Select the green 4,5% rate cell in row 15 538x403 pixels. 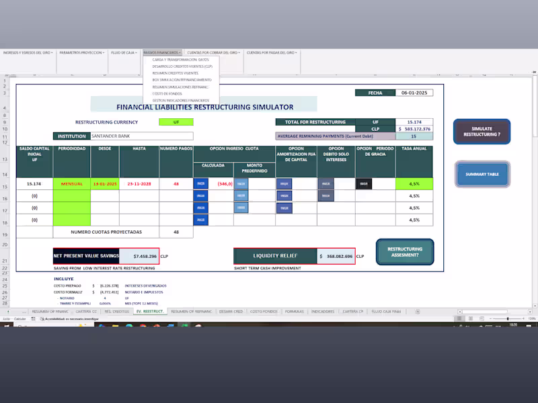pos(414,183)
